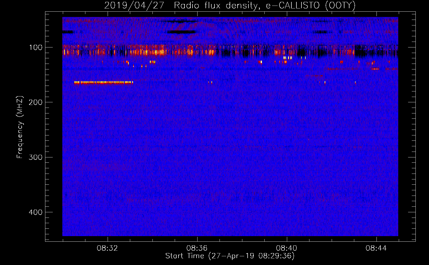Click the 400 frequency tick label

(36, 212)
